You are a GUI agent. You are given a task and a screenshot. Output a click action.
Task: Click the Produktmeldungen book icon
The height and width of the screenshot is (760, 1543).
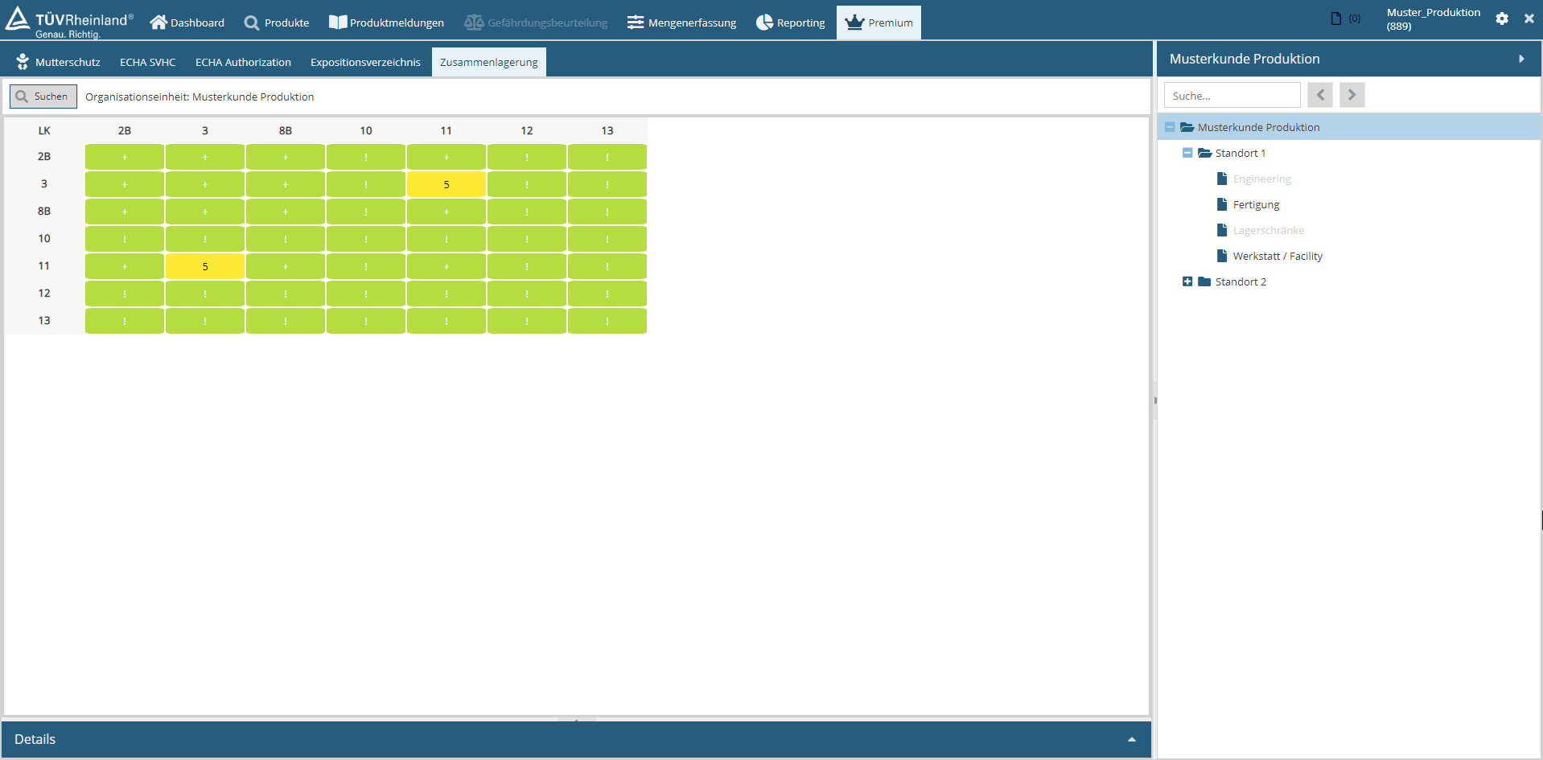point(338,23)
